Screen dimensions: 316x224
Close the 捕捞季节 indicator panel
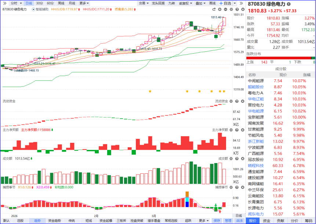pyautogui.click(x=243, y=187)
